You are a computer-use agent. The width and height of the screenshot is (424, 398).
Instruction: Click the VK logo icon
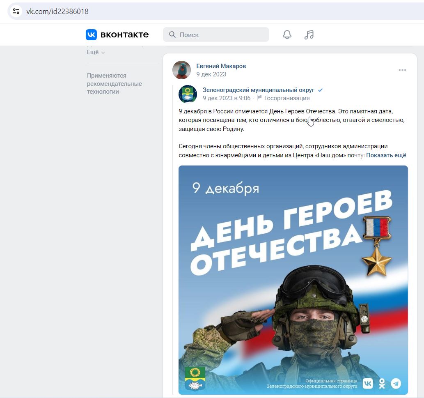tap(91, 35)
